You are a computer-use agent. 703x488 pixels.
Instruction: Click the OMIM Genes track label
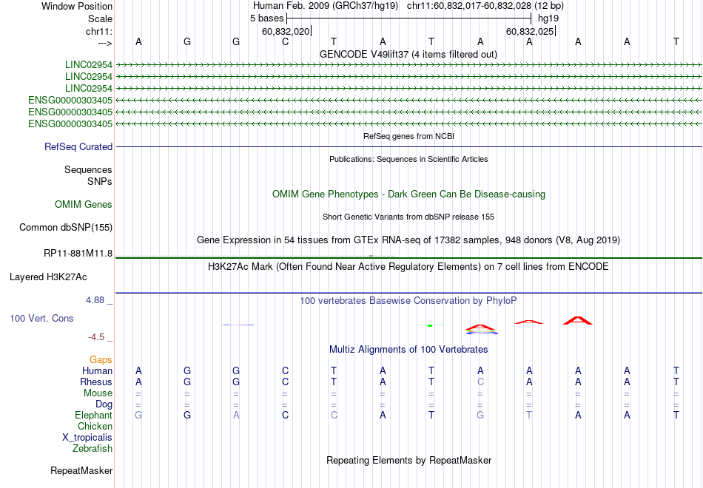click(84, 204)
